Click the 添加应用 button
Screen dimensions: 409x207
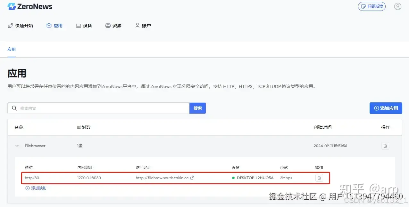coord(386,108)
